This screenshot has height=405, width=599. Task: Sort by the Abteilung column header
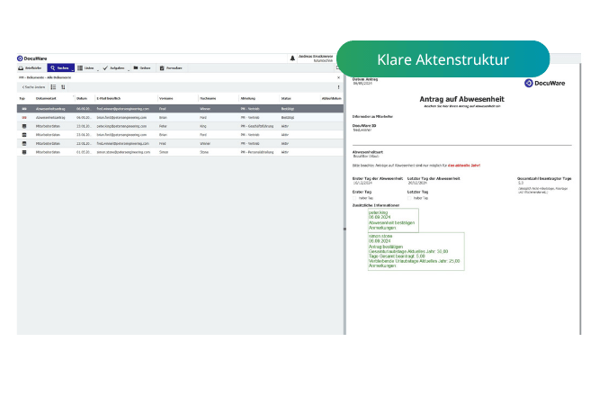248,99
